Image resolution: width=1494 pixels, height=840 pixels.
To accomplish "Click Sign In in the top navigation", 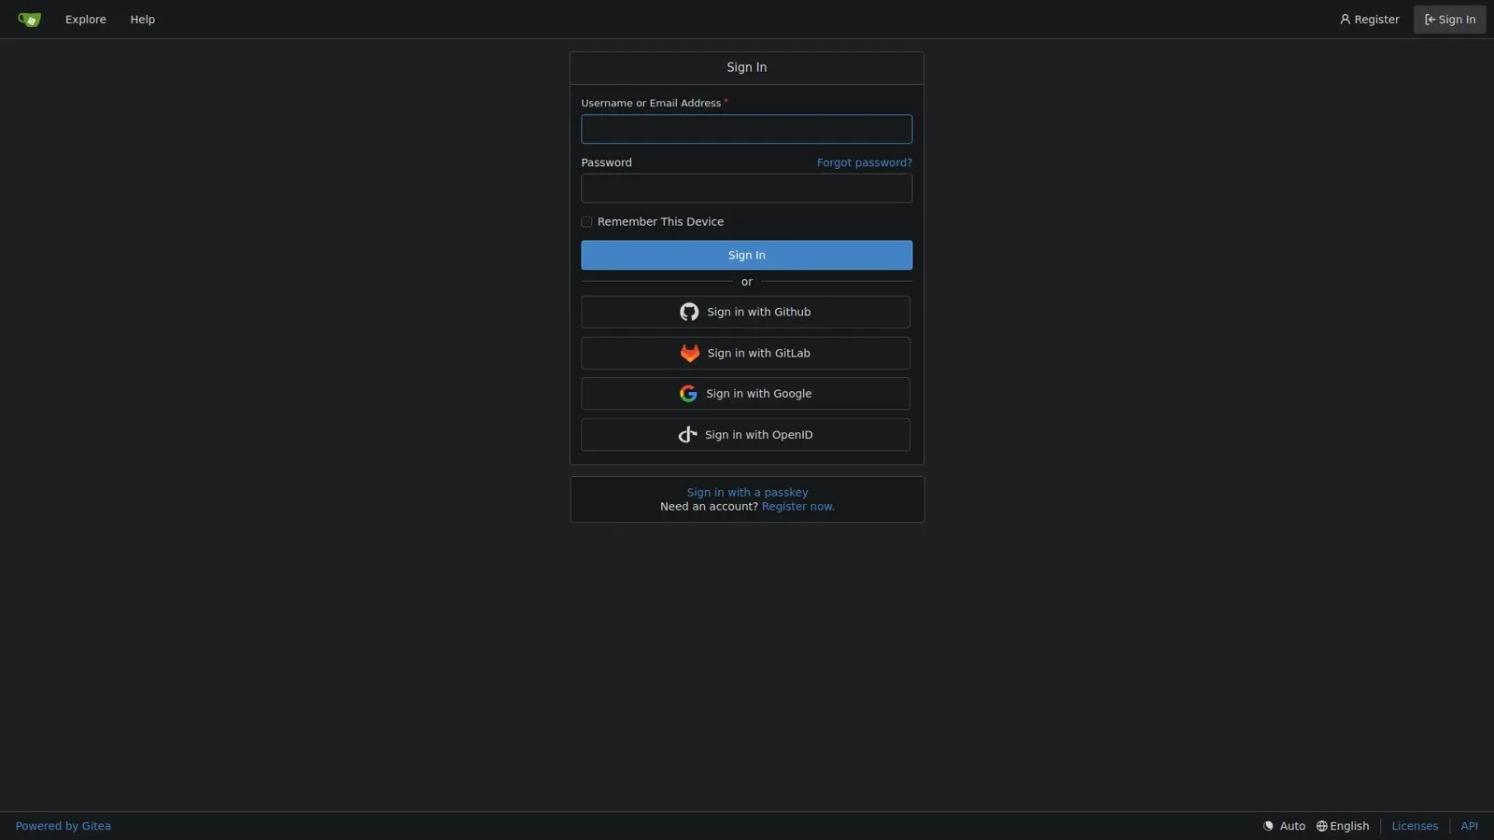I will coord(1450,20).
